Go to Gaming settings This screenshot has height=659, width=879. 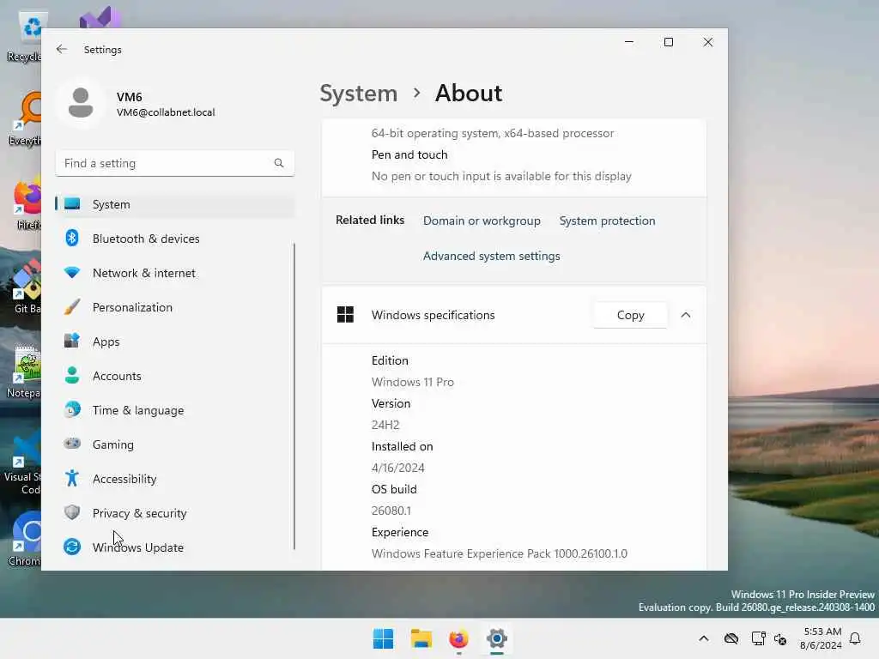pyautogui.click(x=175, y=444)
